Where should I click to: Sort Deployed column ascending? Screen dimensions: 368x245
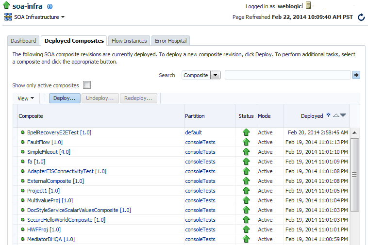pos(336,115)
